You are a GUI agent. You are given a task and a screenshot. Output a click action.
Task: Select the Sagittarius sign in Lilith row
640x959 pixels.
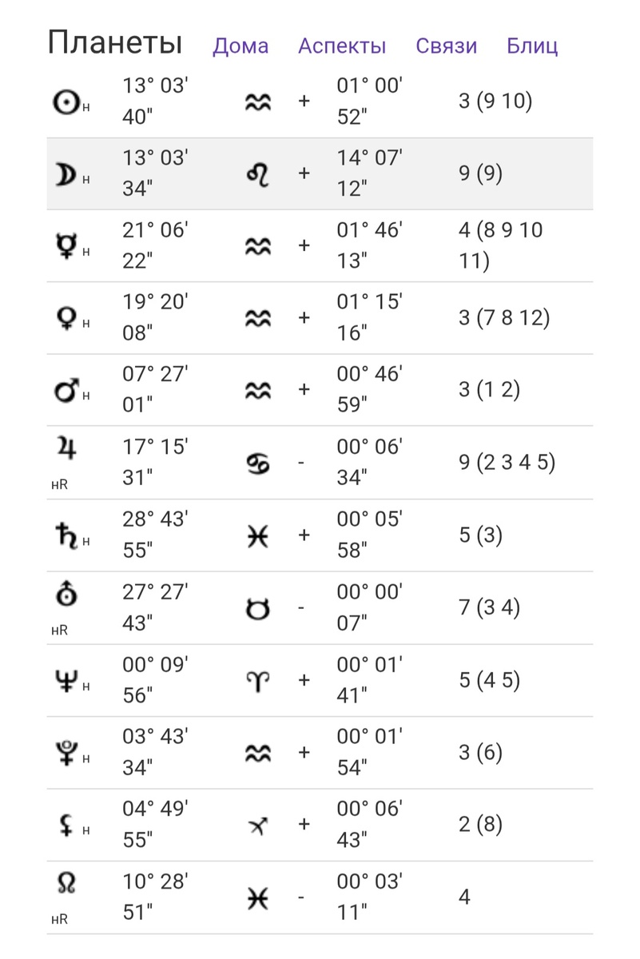257,825
